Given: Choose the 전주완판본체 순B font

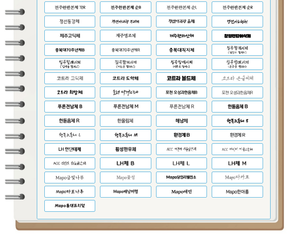Looking at the screenshot, I should (x=125, y=8).
